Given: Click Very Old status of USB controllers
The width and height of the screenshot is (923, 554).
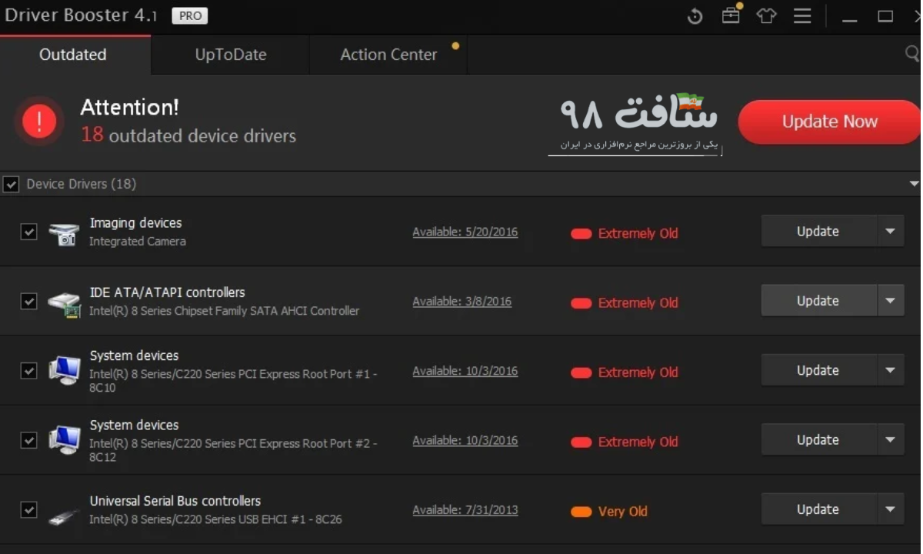Looking at the screenshot, I should point(609,511).
